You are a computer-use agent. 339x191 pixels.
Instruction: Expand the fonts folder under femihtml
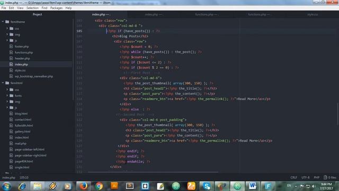click(x=7, y=95)
